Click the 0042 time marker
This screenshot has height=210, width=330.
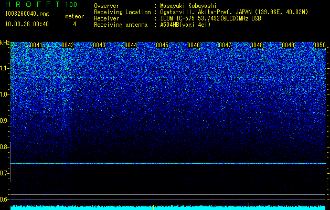pyautogui.click(x=68, y=45)
